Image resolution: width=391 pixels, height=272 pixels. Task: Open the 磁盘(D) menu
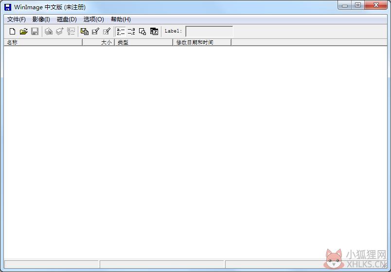[67, 19]
